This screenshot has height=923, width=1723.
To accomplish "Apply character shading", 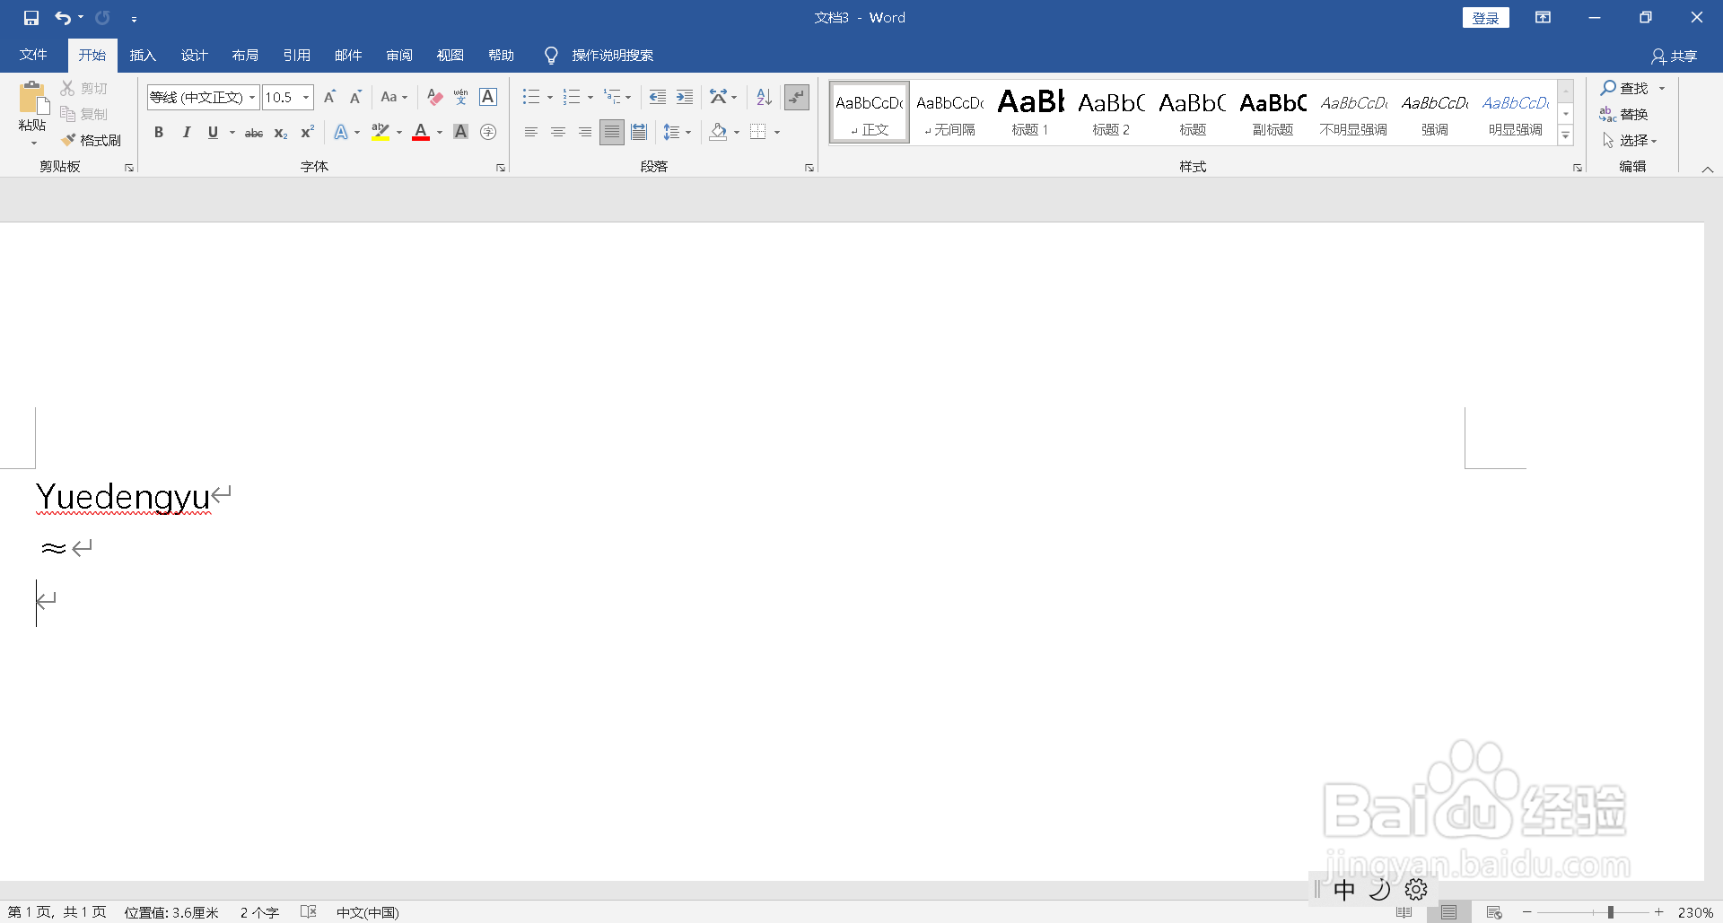I will click(461, 133).
